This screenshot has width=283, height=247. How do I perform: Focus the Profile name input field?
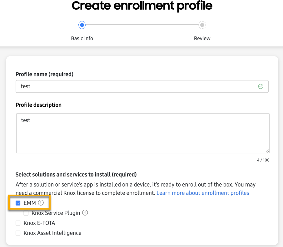click(137, 86)
